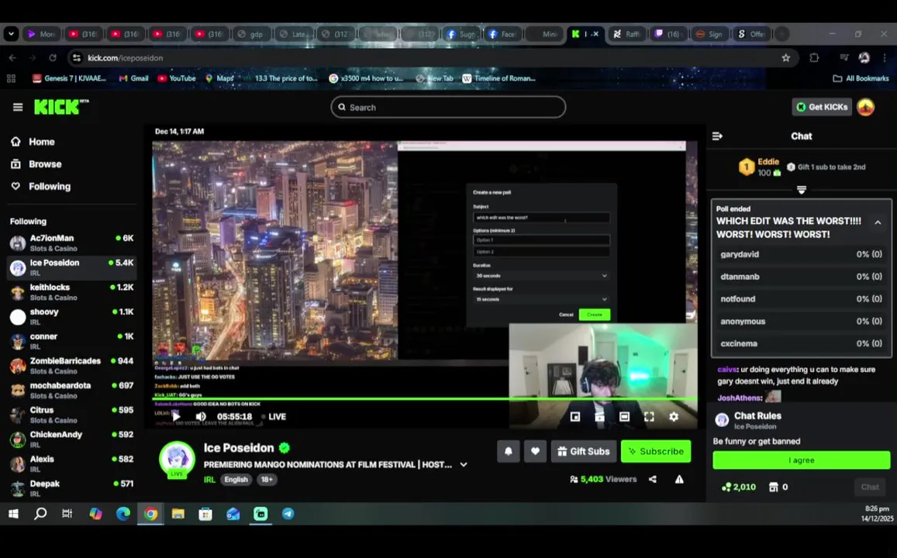Open the mini player picture-in-picture icon
This screenshot has width=897, height=558.
[575, 417]
